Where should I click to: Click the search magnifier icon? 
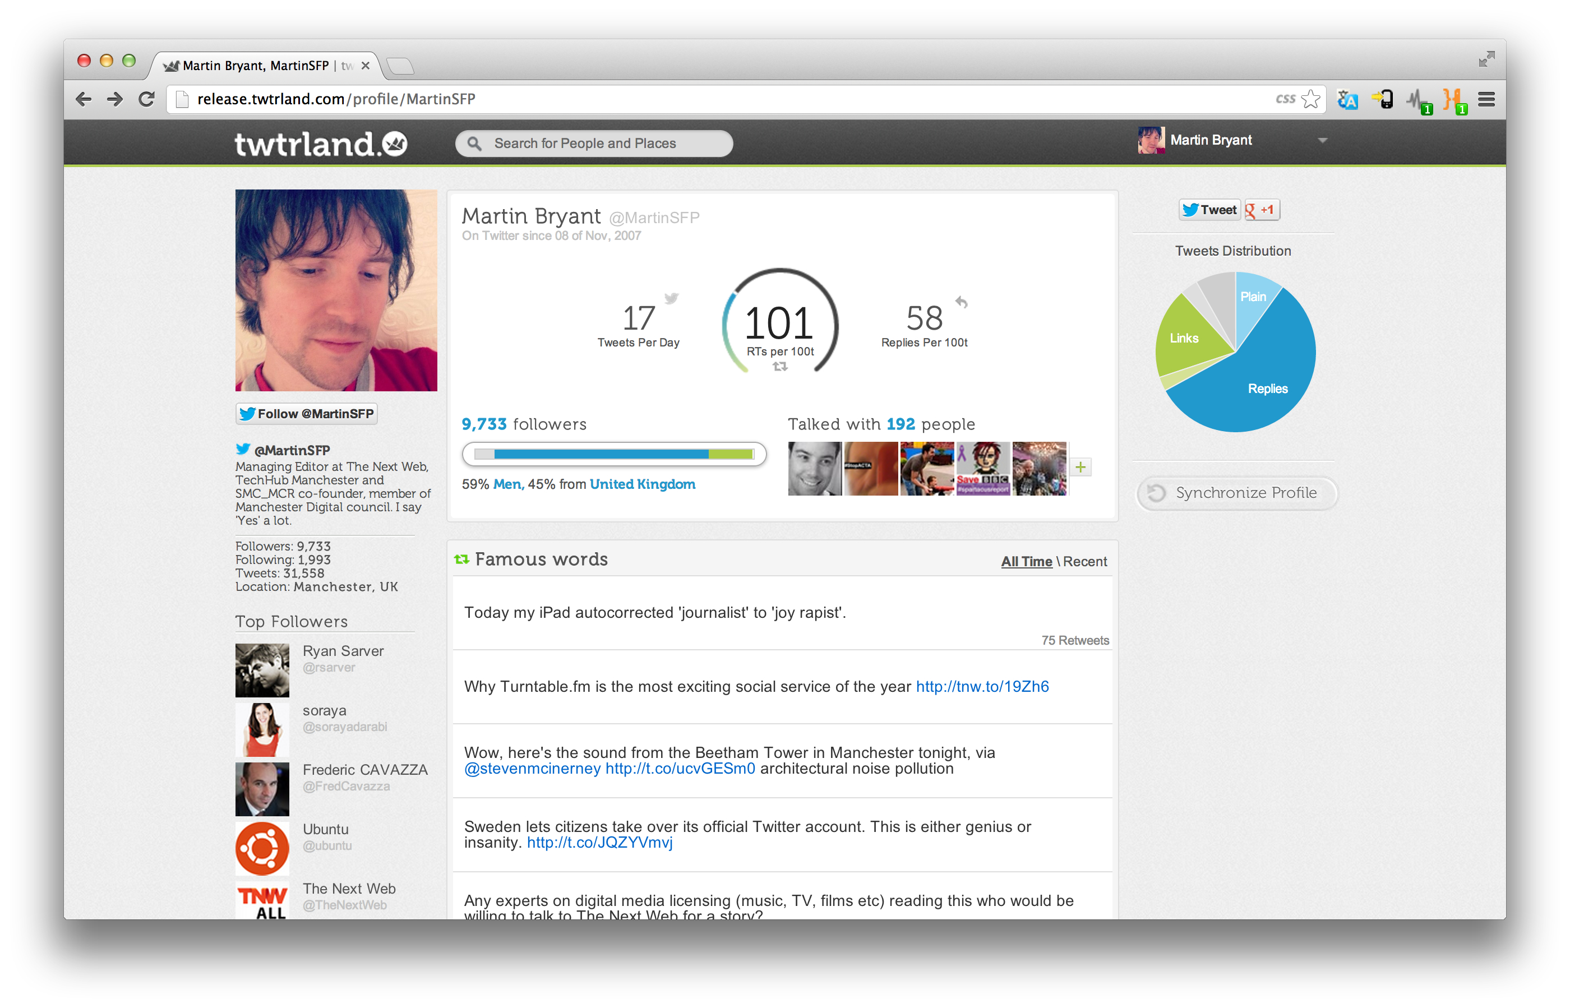[x=475, y=144]
